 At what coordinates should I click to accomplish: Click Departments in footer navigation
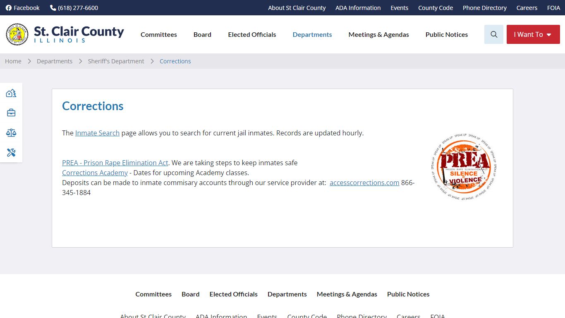[x=287, y=294]
